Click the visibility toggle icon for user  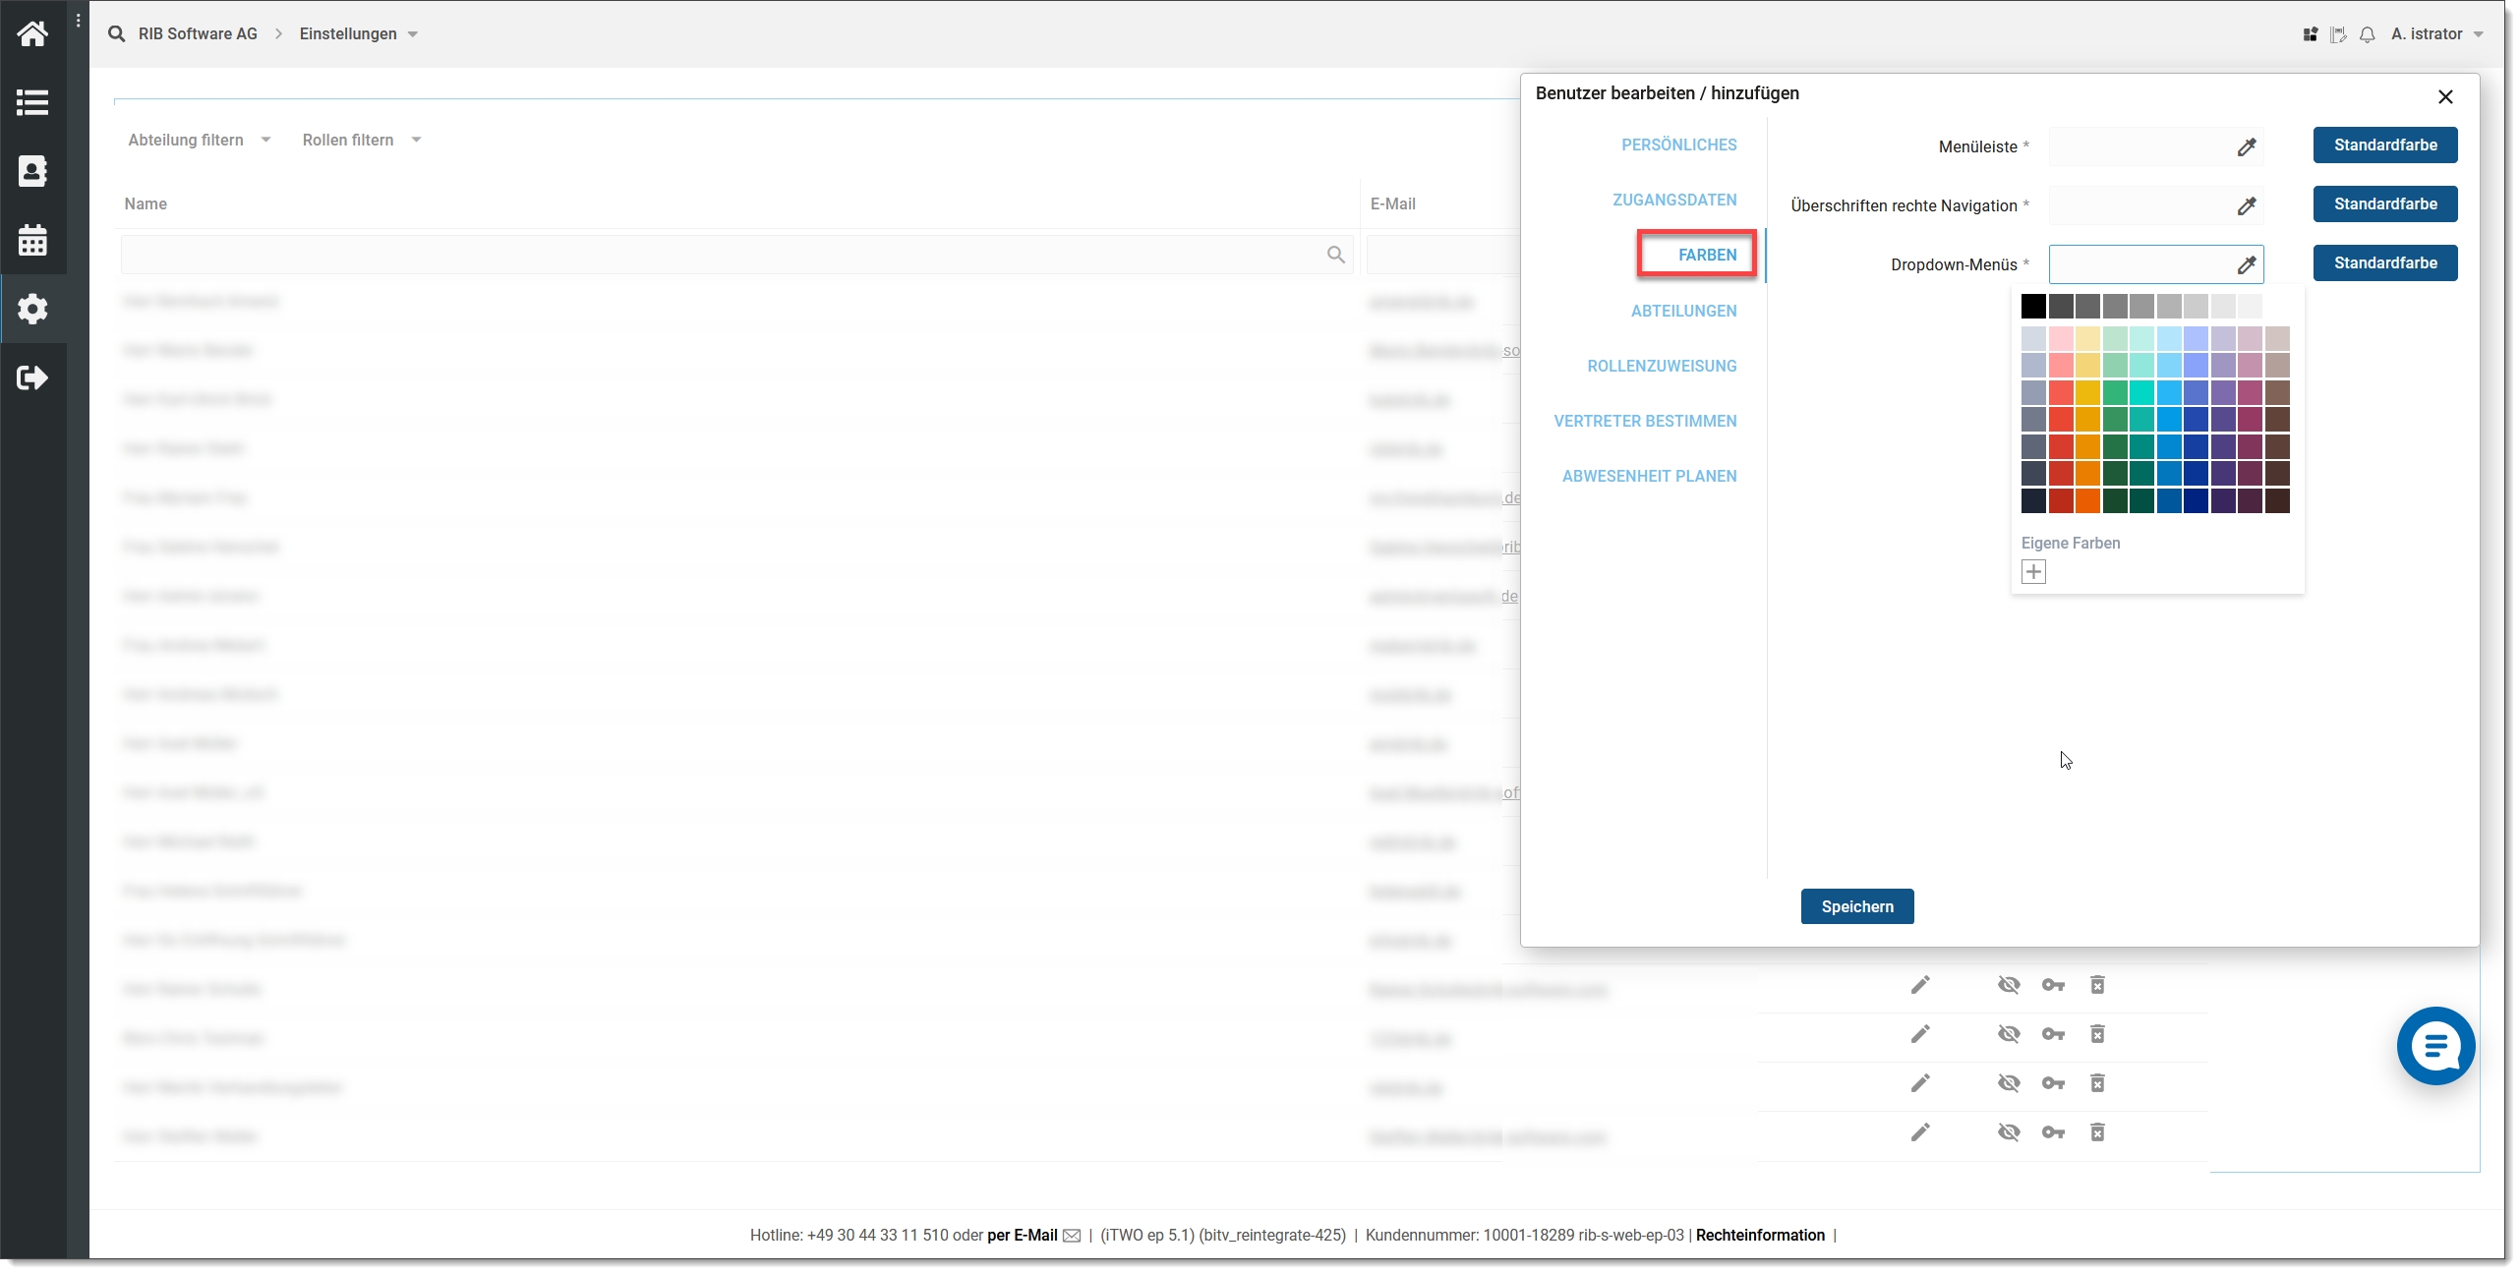(x=2008, y=985)
